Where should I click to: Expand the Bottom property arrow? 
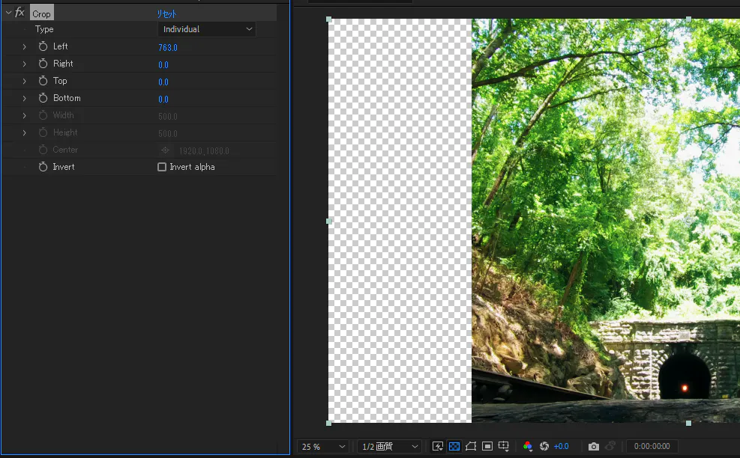pyautogui.click(x=24, y=98)
